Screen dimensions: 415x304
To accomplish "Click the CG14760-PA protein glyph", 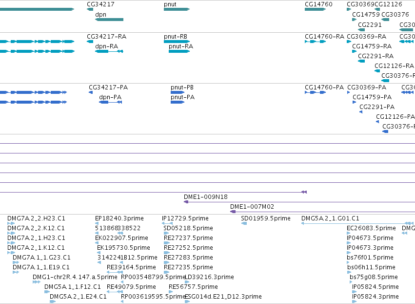I will point(315,92).
